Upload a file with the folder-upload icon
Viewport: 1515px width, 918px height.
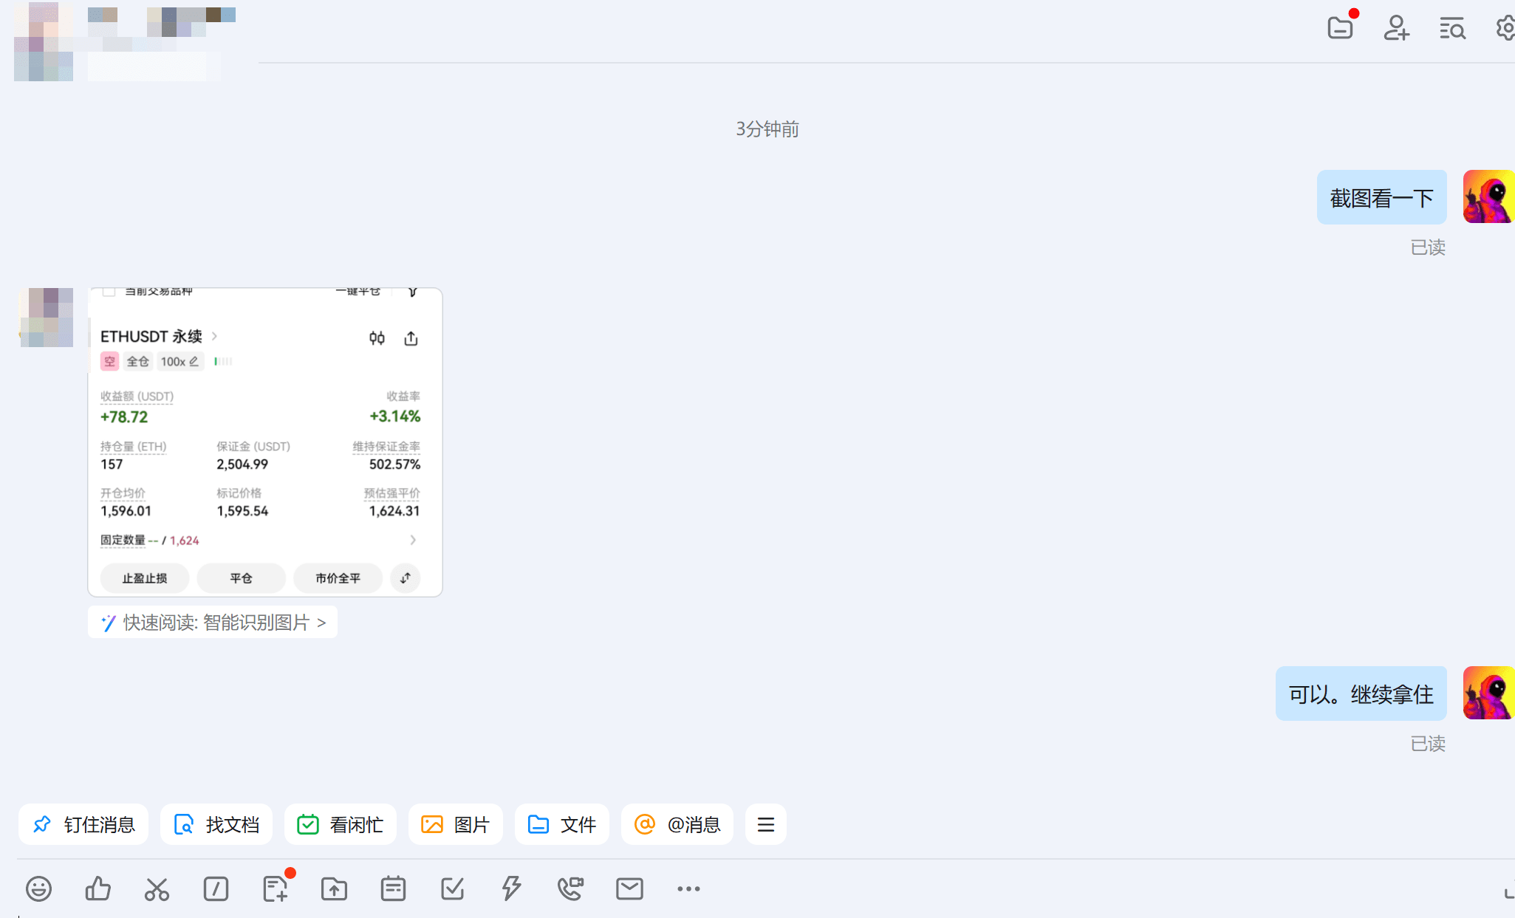[x=334, y=888]
